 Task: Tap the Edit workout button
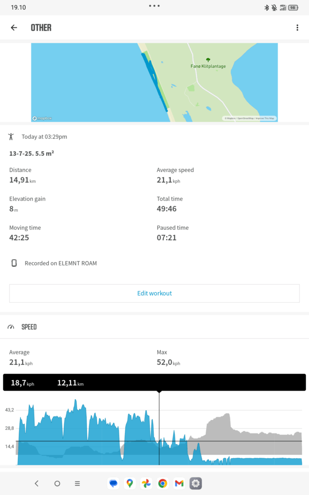[x=154, y=293]
